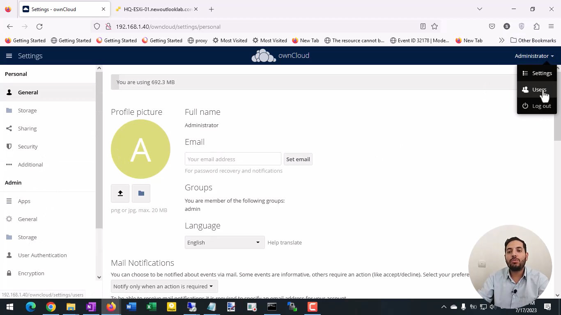Choose Log out in the user menu
Screen dimensions: 561x315
(537, 106)
